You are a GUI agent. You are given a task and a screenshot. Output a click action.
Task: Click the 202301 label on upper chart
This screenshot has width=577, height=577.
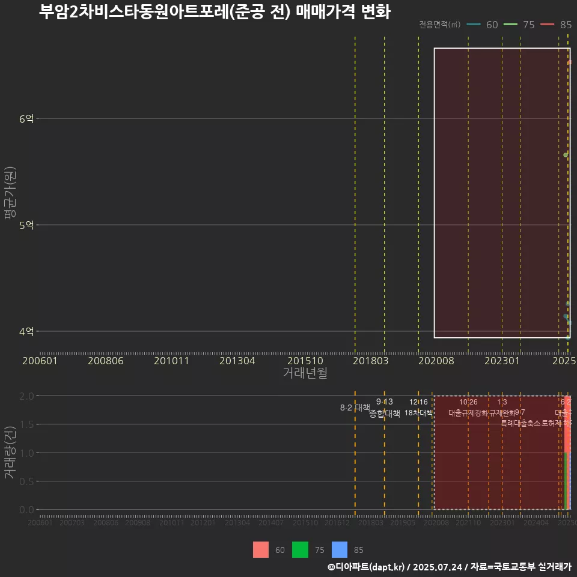coord(502,361)
